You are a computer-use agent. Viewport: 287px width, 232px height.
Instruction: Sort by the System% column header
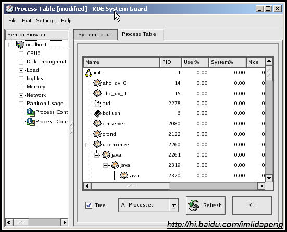click(227, 62)
